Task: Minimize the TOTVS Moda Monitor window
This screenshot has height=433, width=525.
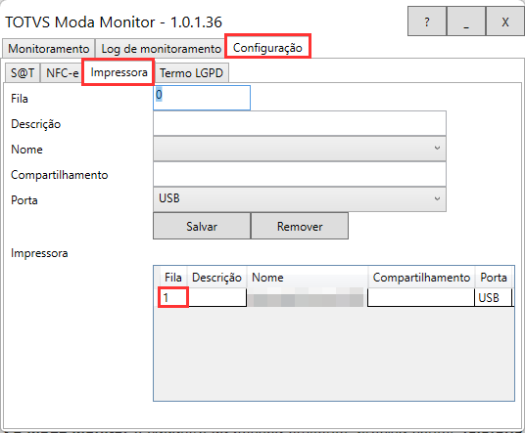Action: pyautogui.click(x=466, y=22)
